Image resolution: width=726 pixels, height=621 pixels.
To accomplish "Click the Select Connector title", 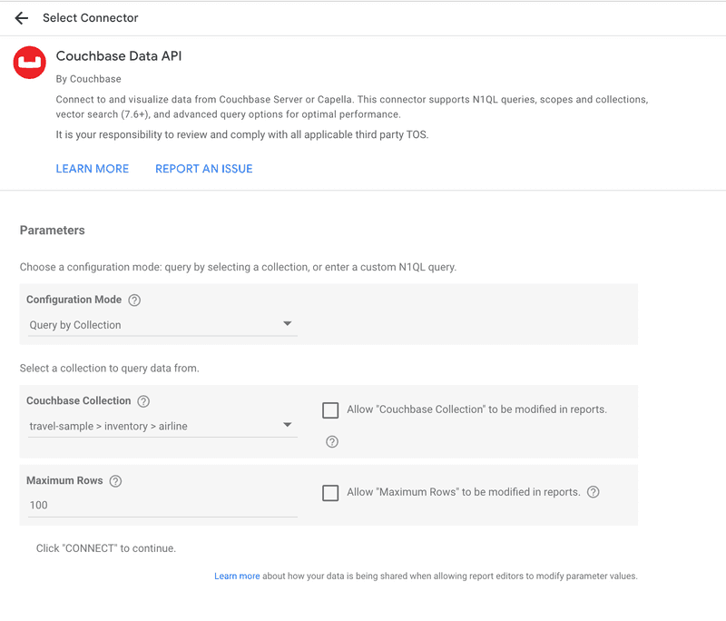I will click(90, 18).
